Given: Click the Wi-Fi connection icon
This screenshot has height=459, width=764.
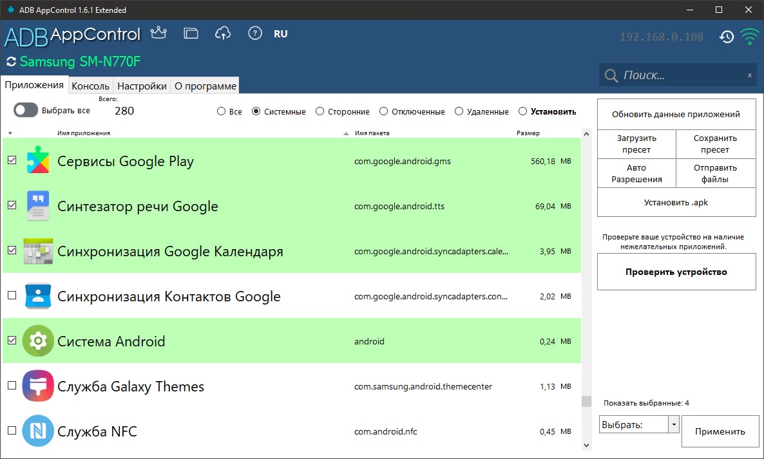Looking at the screenshot, I should (x=749, y=37).
